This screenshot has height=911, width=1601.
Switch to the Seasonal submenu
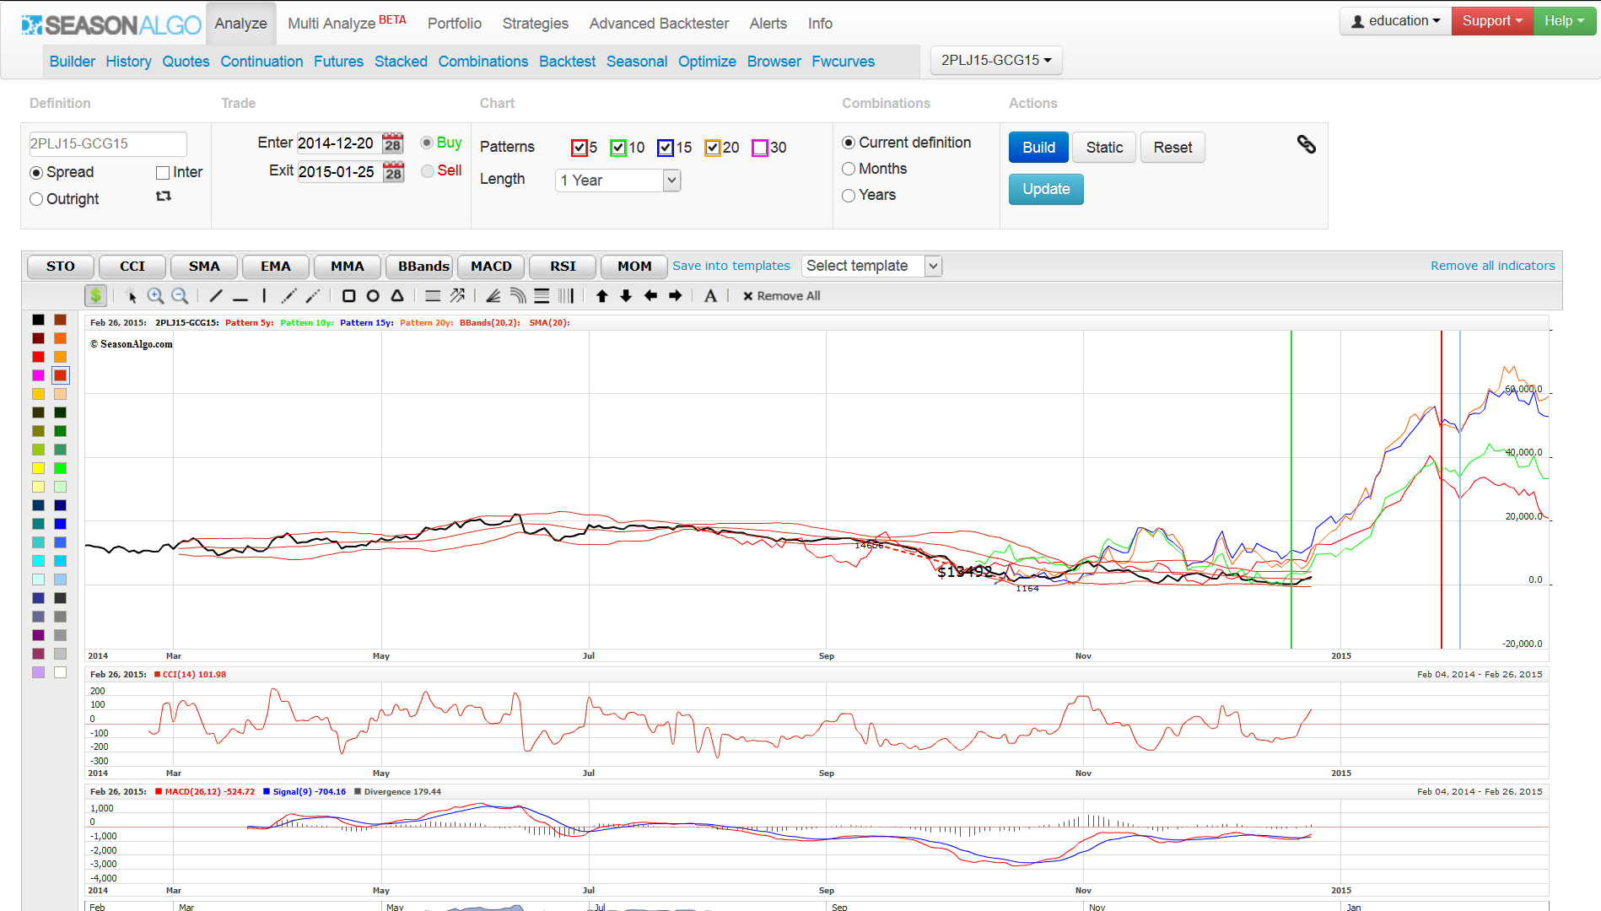pyautogui.click(x=637, y=62)
